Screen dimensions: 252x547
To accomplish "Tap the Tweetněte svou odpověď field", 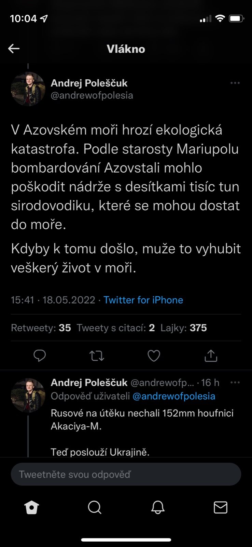I will click(x=126, y=475).
